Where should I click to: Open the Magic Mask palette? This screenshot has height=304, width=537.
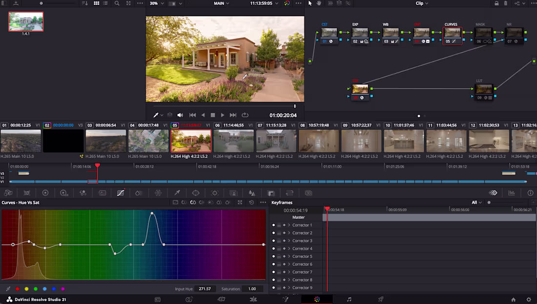(x=233, y=193)
